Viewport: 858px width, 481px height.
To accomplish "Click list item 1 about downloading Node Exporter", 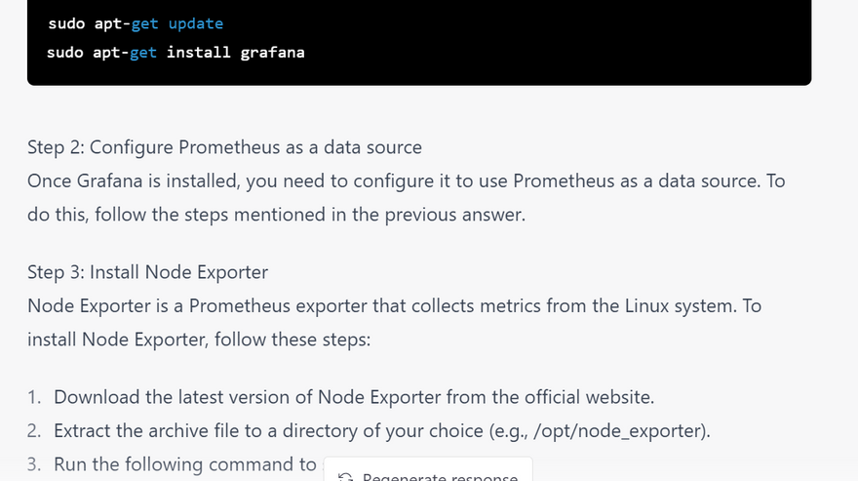I will (x=353, y=397).
